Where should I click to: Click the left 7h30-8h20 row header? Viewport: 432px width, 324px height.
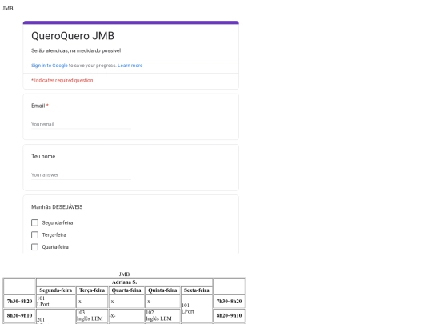click(19, 302)
